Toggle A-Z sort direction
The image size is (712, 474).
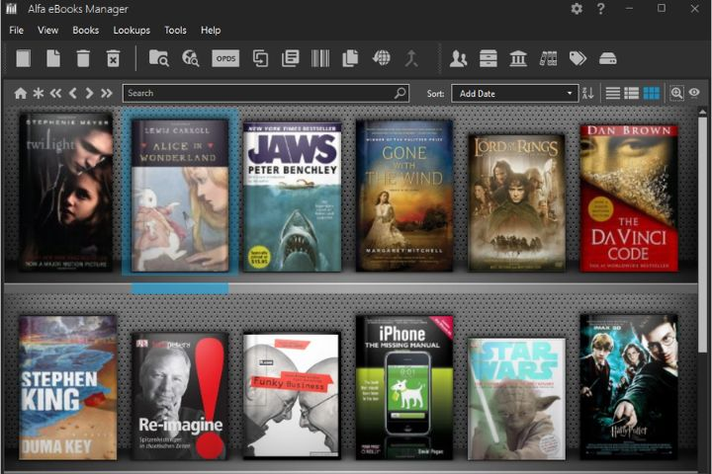[x=588, y=94]
